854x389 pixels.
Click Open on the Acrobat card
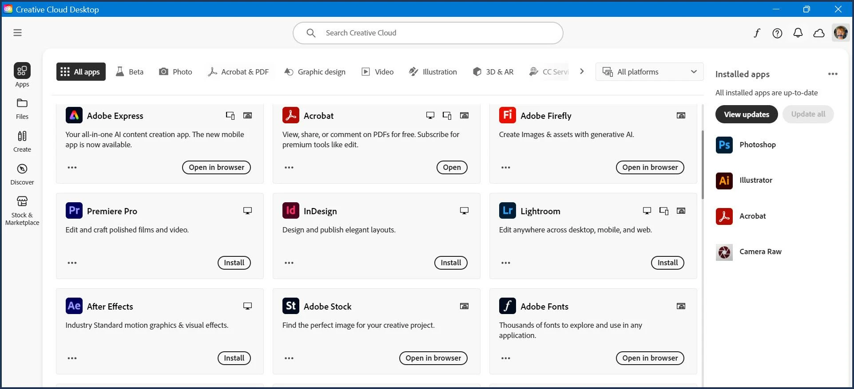point(452,168)
